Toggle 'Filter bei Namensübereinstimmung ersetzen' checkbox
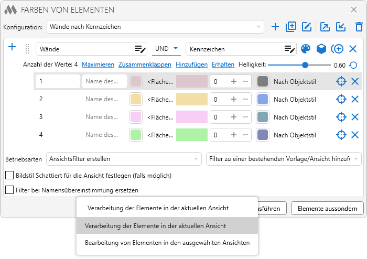Image resolution: width=367 pixels, height=259 pixels. (x=9, y=190)
